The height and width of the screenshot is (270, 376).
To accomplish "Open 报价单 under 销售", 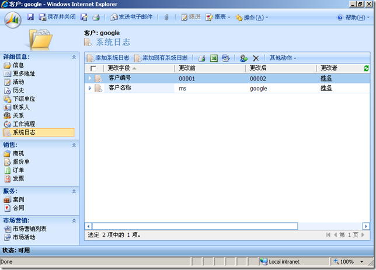I will click(16, 162).
